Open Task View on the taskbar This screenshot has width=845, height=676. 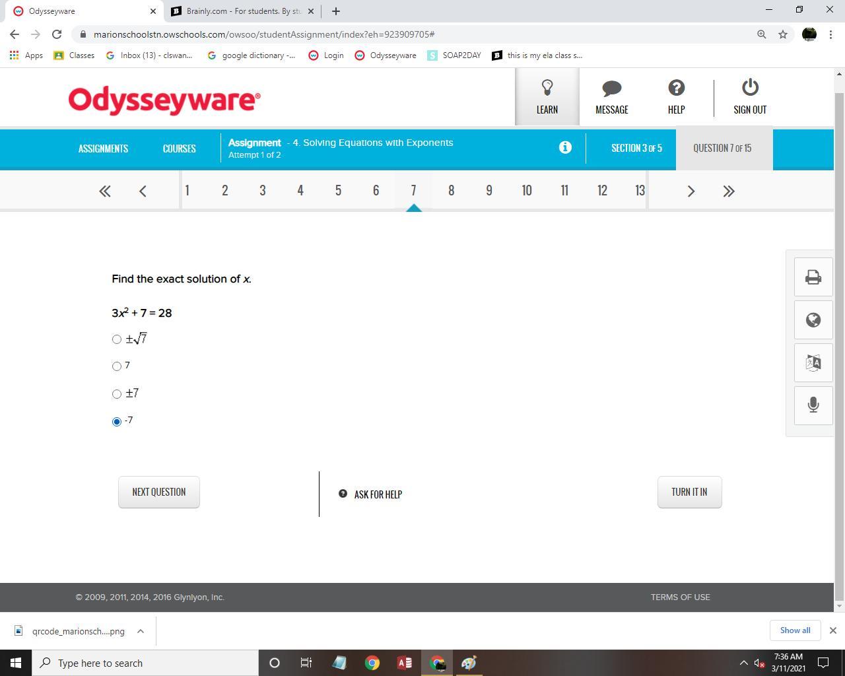(x=306, y=663)
